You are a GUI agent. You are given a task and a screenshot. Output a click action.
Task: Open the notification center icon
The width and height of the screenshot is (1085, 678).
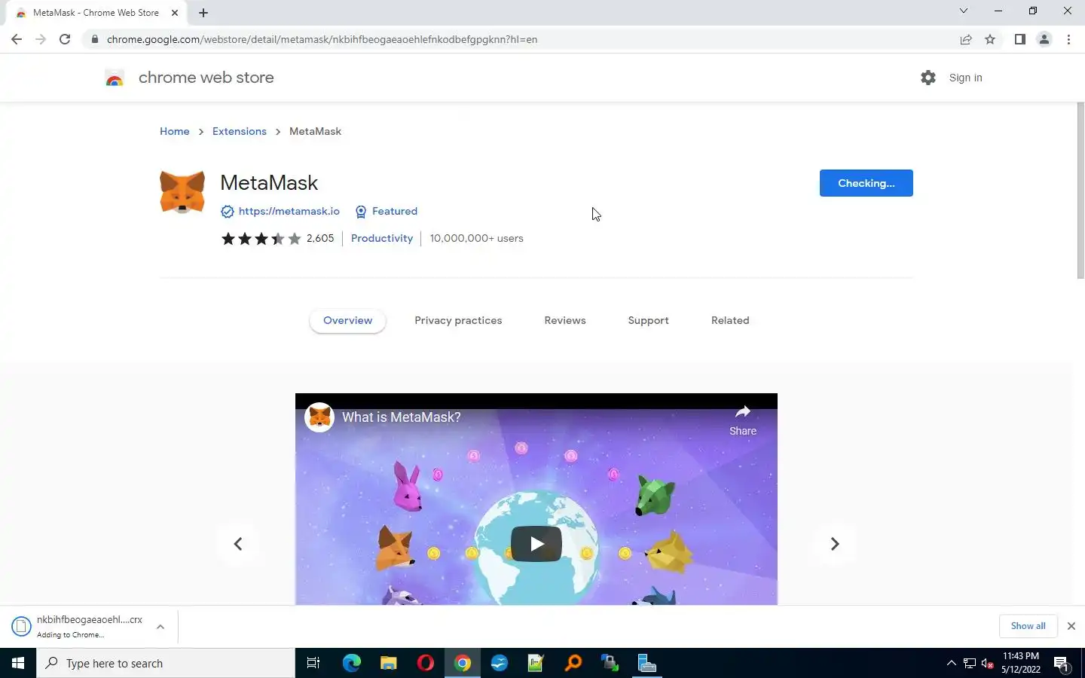1062,664
